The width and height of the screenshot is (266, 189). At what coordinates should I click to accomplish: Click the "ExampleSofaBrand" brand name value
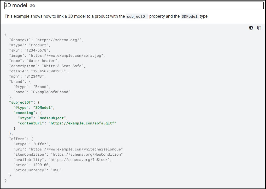click(x=51, y=92)
